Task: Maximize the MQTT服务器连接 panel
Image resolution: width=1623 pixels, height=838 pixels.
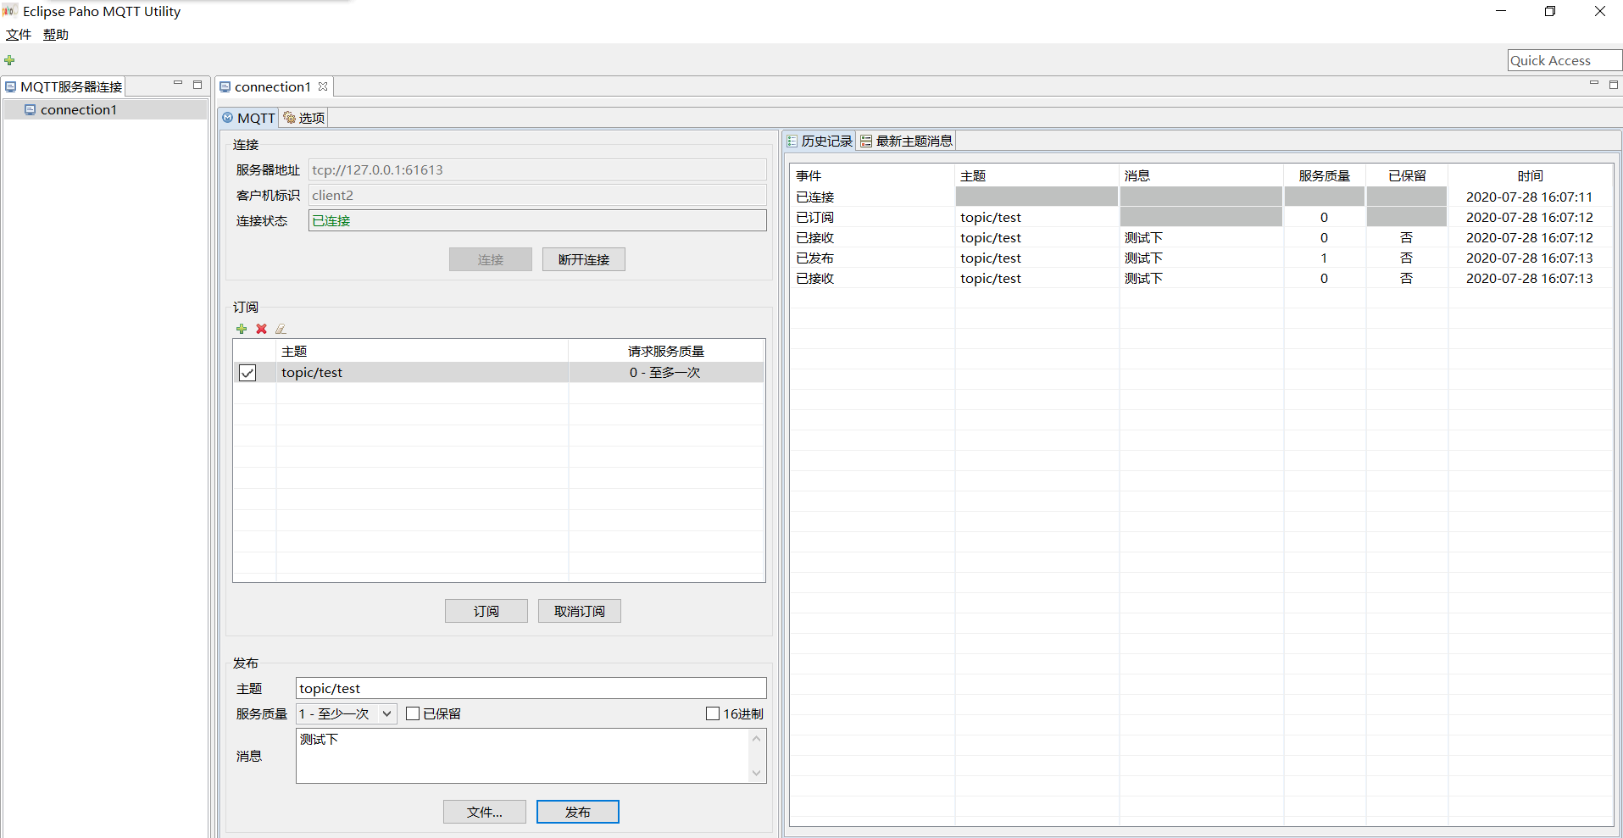Action: (x=197, y=85)
